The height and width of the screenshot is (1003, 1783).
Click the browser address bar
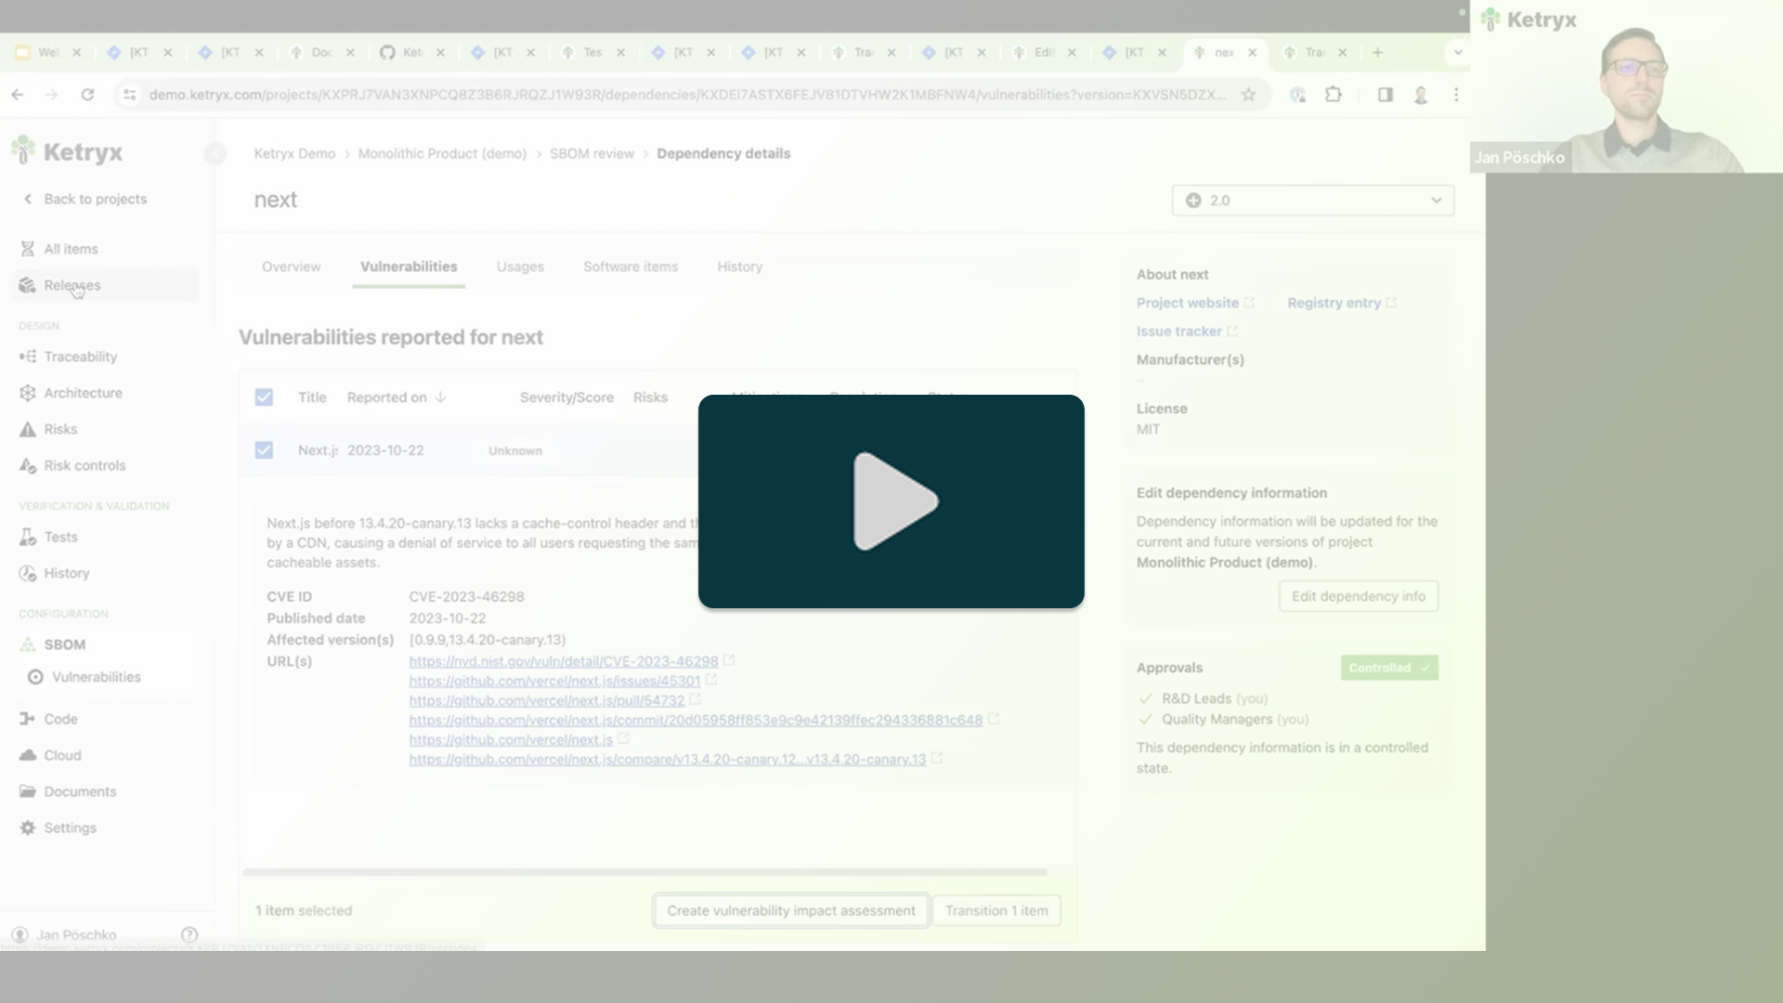687,95
